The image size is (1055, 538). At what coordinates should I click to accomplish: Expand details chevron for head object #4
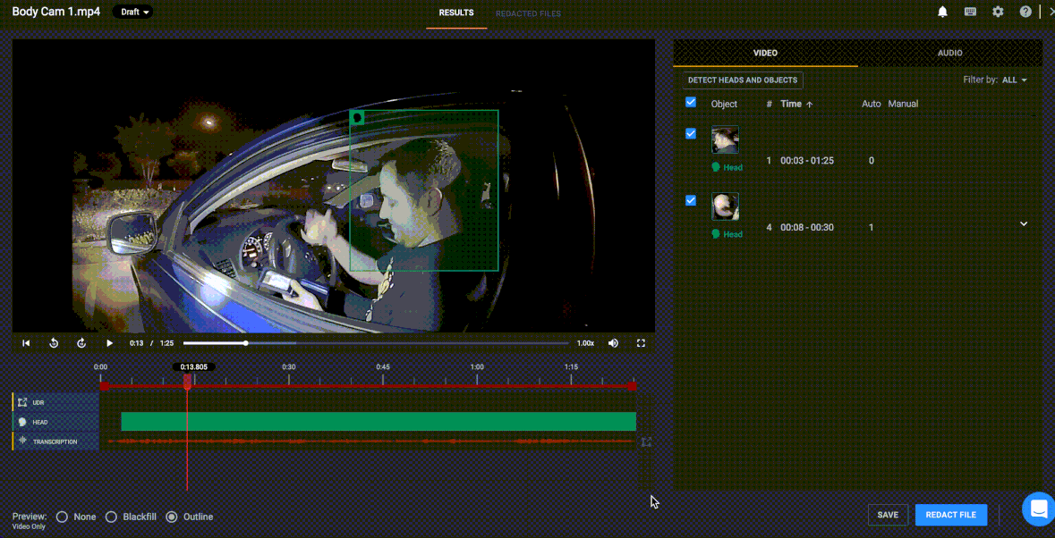[1023, 223]
